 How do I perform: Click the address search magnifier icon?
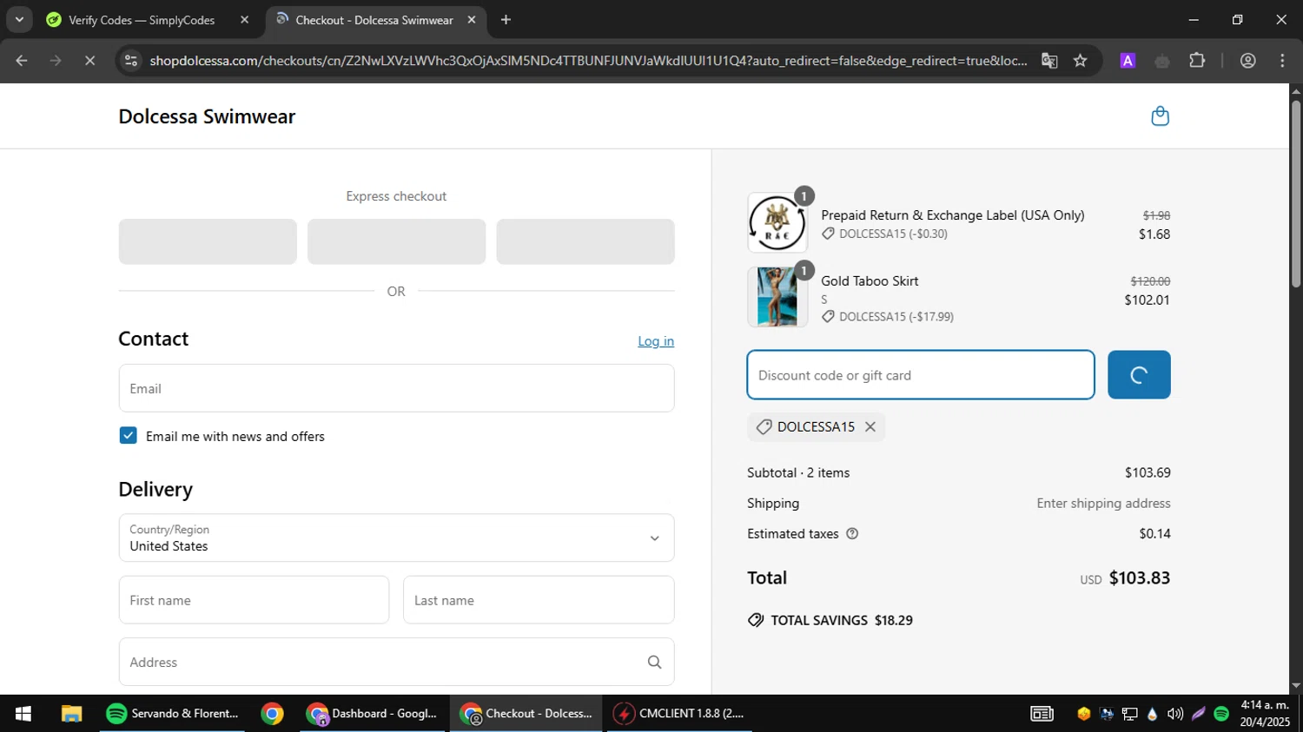(654, 663)
